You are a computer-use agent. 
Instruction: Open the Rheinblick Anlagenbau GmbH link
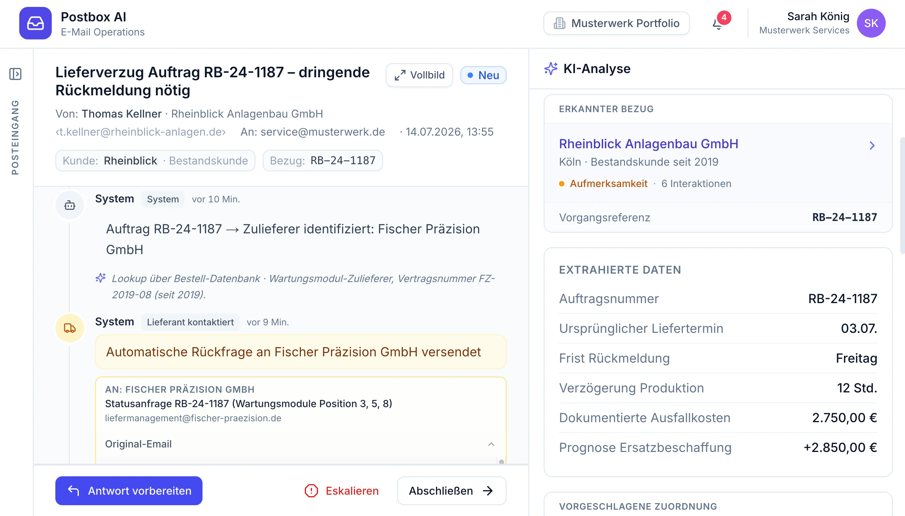pos(648,144)
